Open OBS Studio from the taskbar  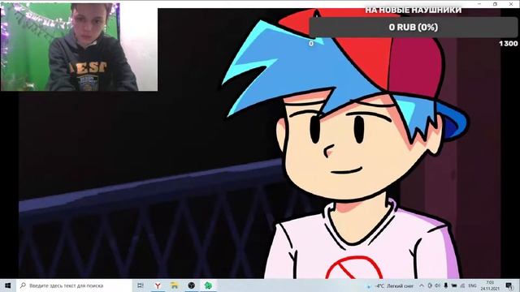(192, 286)
